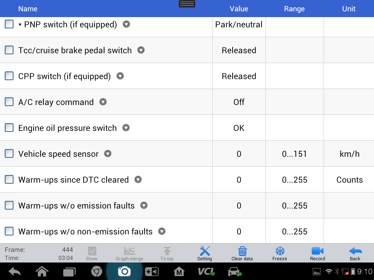Image resolution: width=374 pixels, height=280 pixels.
Task: Pull the handle bar at the top center
Action: coord(187,4)
